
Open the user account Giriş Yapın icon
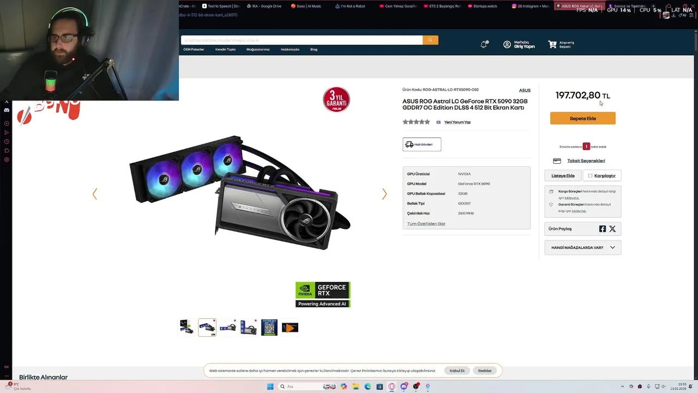coord(507,44)
